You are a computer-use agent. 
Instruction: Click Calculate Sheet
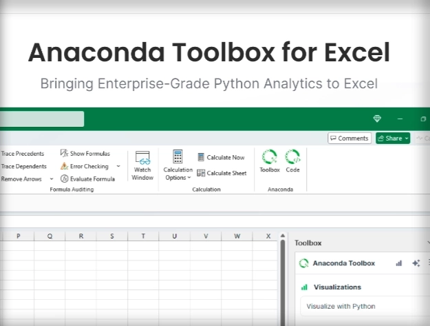(x=222, y=173)
